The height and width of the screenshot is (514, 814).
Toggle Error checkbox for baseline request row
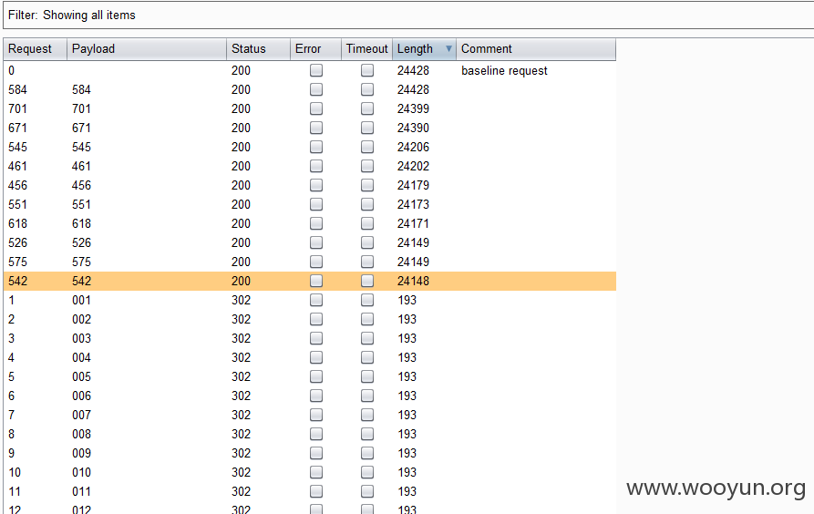pos(316,70)
